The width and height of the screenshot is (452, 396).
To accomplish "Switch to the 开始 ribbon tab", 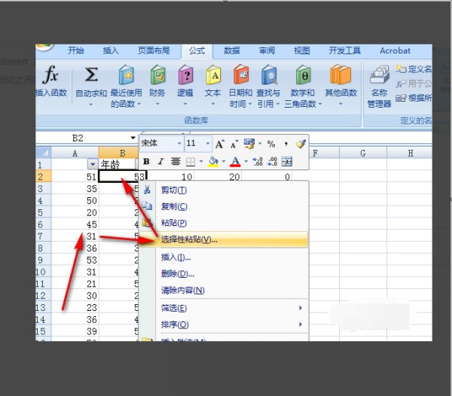I will tap(76, 50).
